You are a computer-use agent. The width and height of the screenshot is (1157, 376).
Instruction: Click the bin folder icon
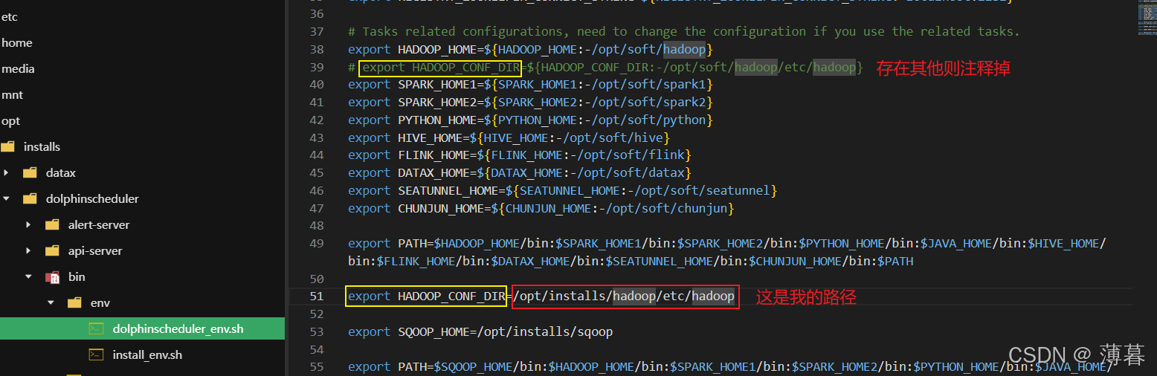52,276
